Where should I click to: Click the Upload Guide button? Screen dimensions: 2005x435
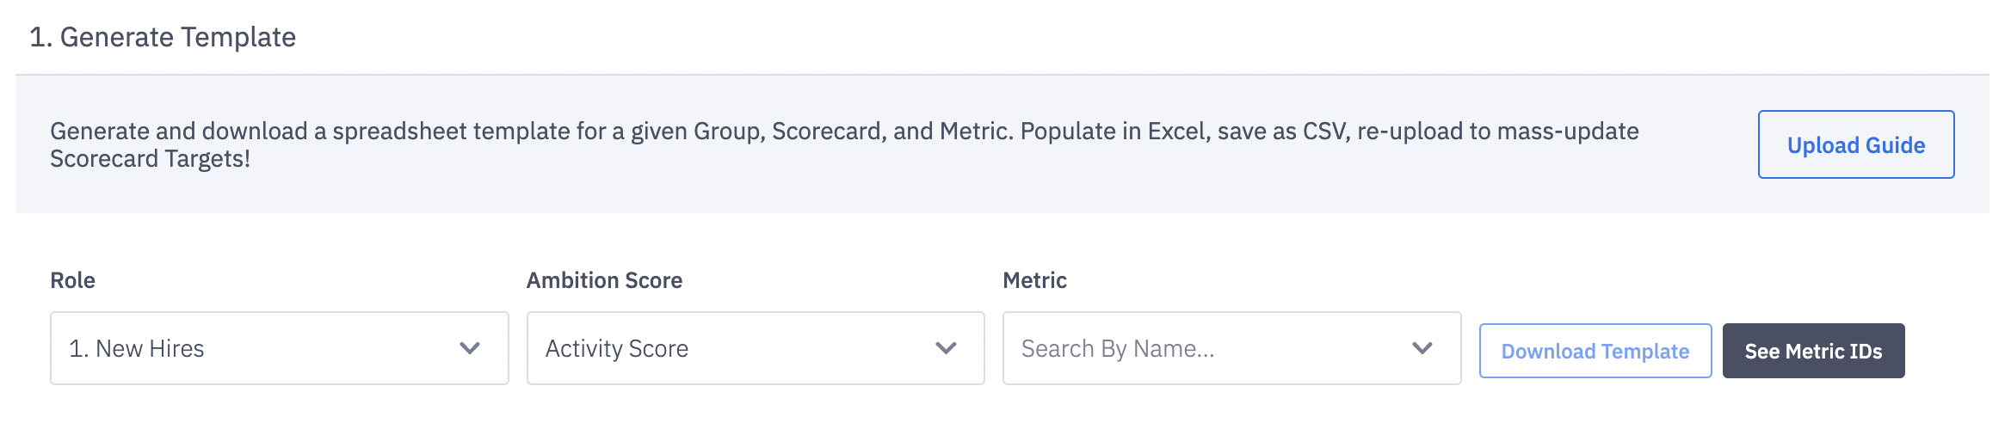tap(1855, 144)
